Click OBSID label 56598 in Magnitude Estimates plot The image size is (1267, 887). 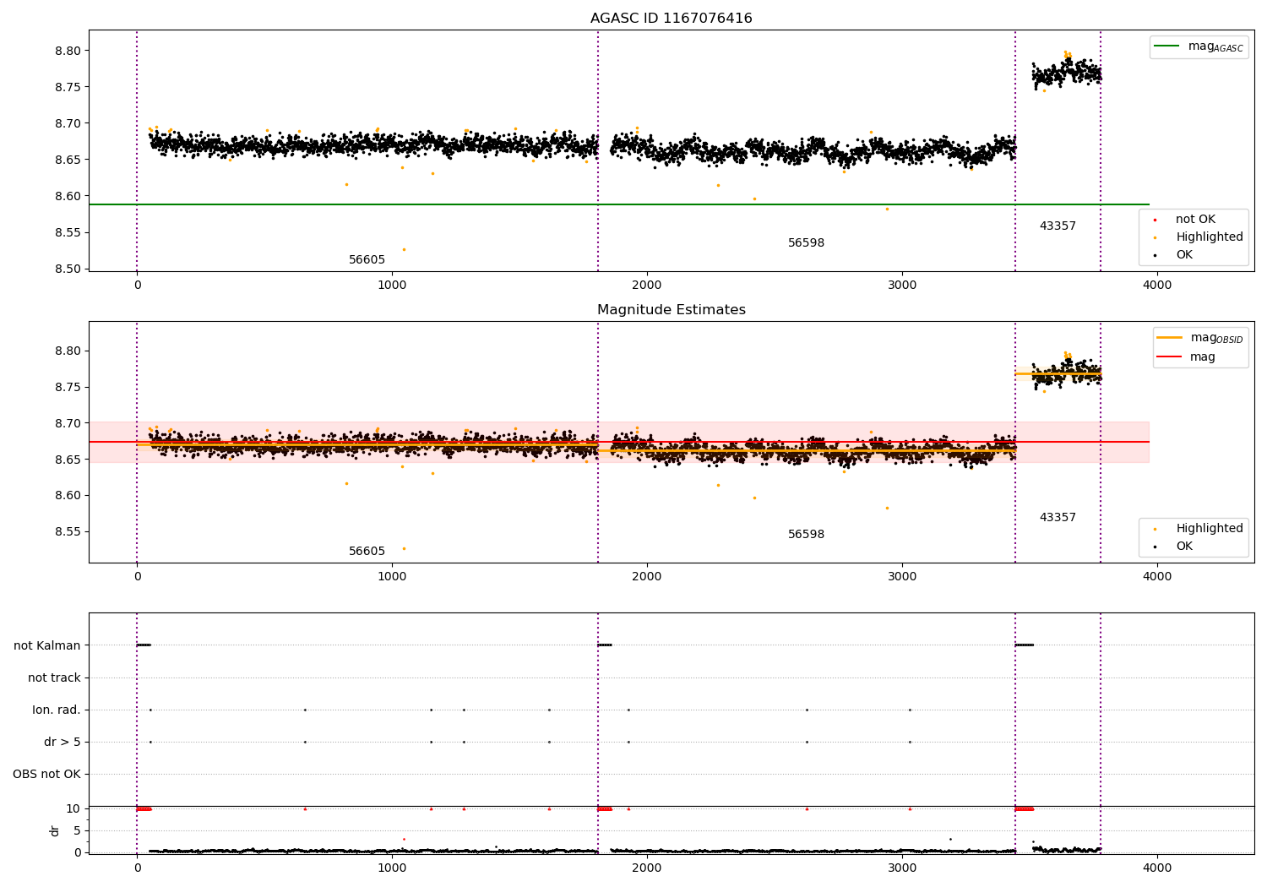[x=806, y=534]
